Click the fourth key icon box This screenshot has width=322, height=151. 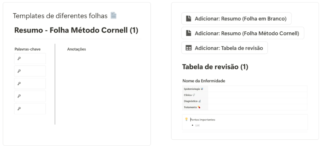point(30,96)
